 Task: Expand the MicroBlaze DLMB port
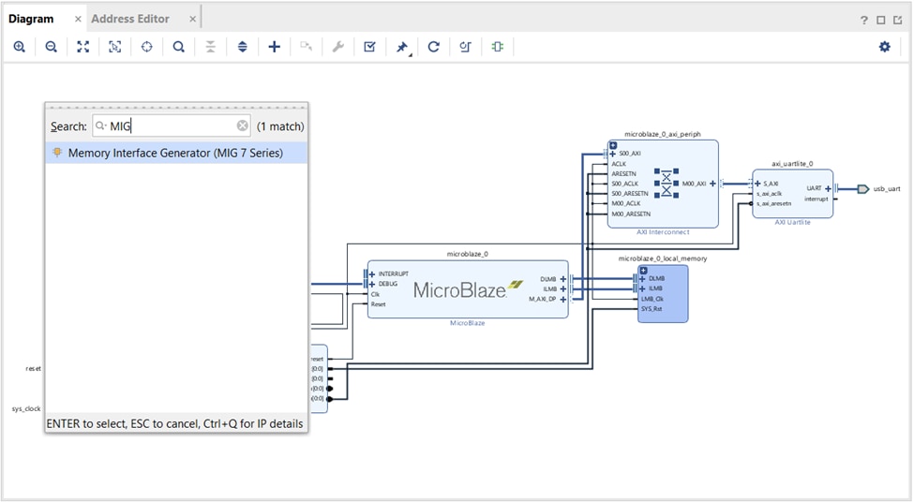(x=563, y=279)
